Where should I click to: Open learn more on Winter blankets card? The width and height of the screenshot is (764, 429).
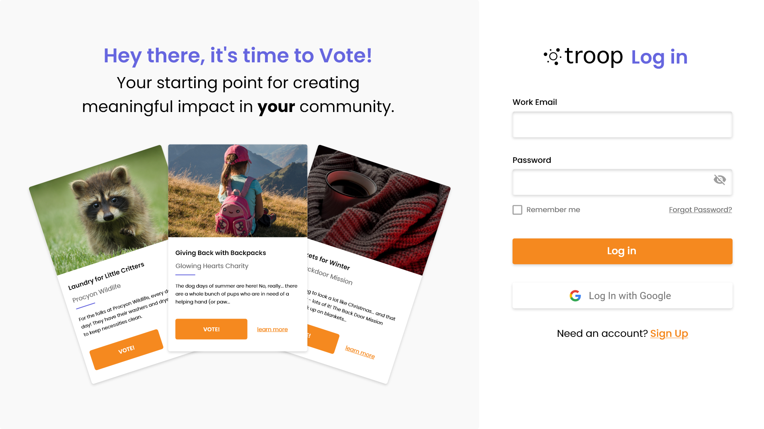(360, 352)
